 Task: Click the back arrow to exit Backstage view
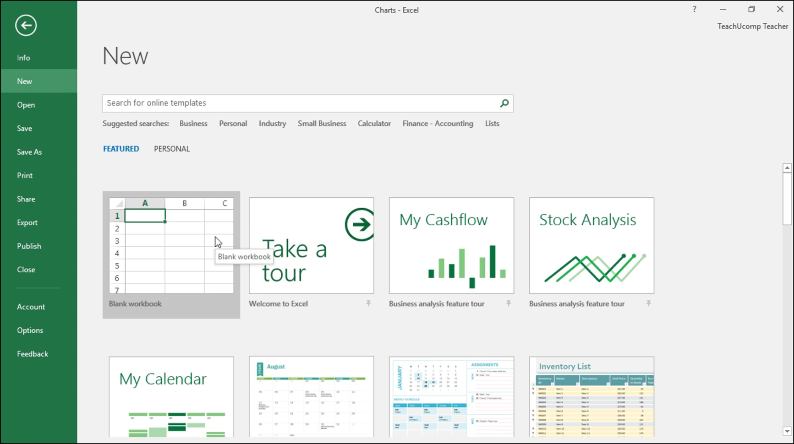[26, 25]
